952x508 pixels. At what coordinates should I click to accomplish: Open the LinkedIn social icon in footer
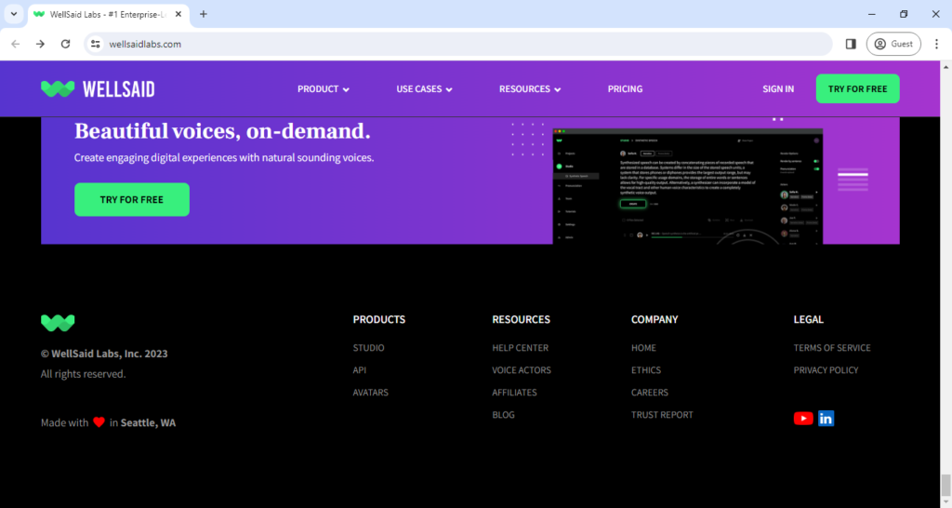click(x=826, y=419)
